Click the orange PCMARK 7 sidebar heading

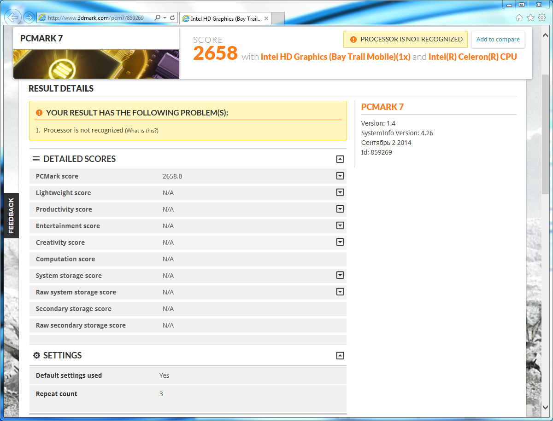click(x=382, y=107)
